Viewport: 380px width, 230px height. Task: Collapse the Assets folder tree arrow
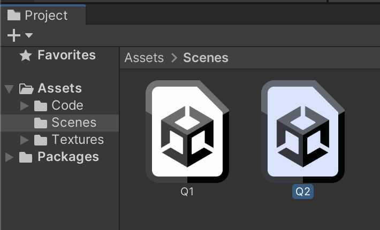click(9, 89)
